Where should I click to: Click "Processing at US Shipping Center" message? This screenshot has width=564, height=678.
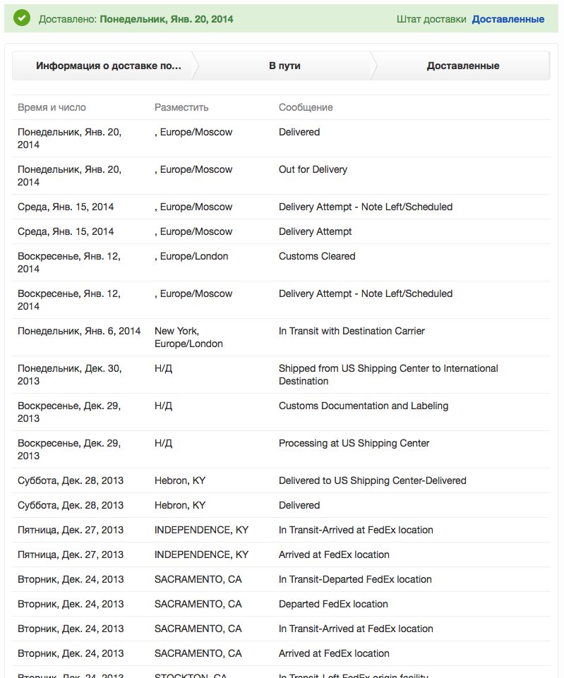pos(354,443)
